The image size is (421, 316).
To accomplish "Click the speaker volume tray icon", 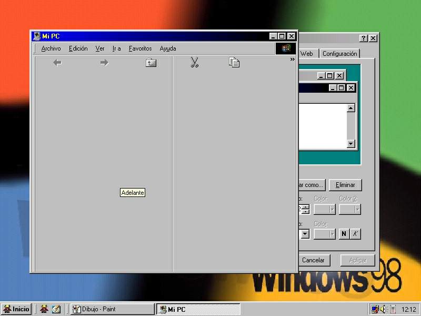I will click(x=383, y=309).
